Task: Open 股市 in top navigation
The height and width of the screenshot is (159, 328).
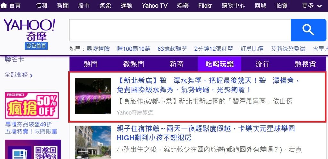Action: pos(84,6)
